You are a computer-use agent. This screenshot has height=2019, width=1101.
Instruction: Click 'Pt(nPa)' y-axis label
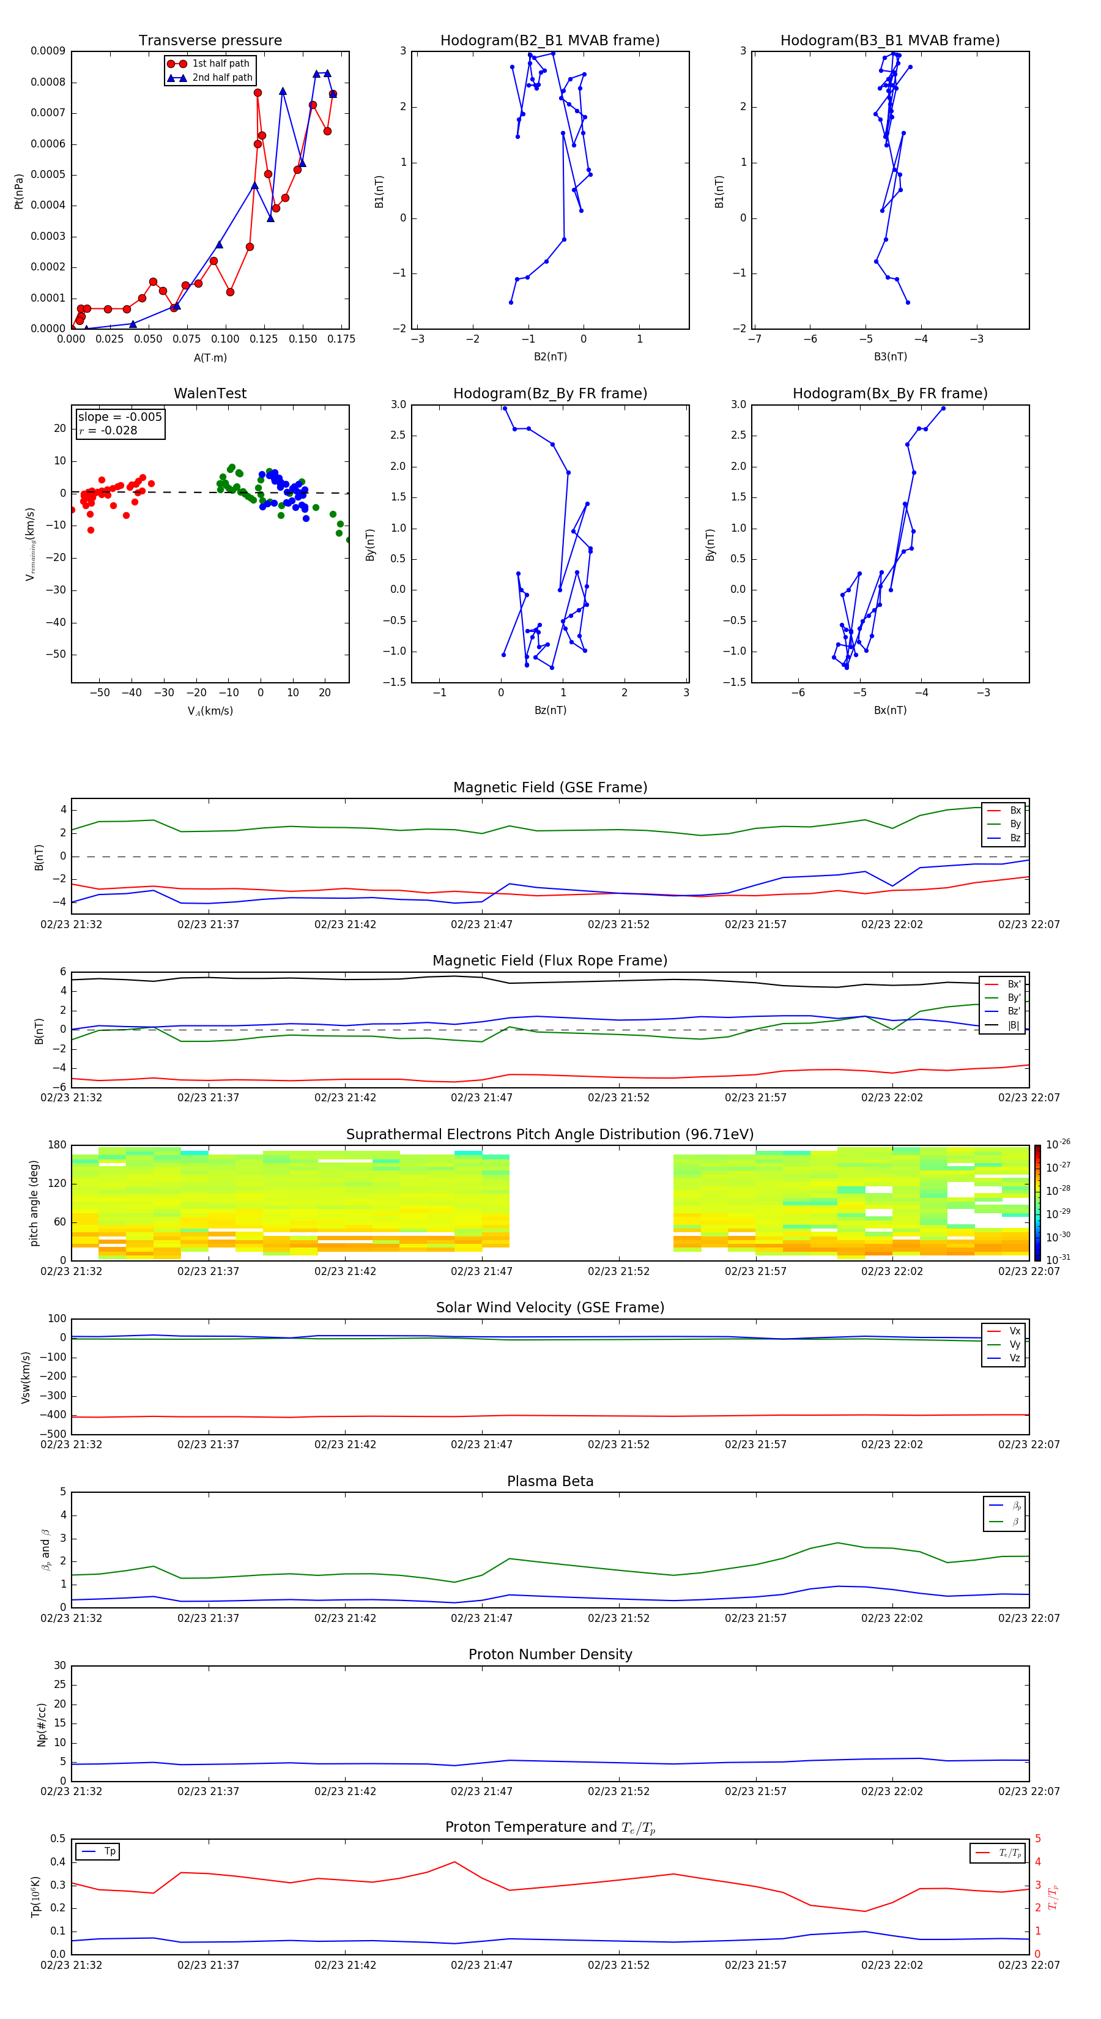click(x=19, y=191)
